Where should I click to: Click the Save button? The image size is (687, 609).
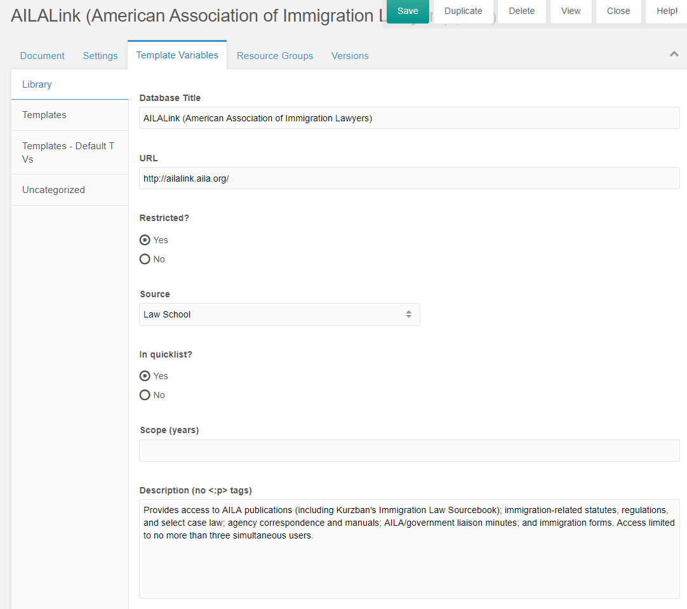coord(408,11)
